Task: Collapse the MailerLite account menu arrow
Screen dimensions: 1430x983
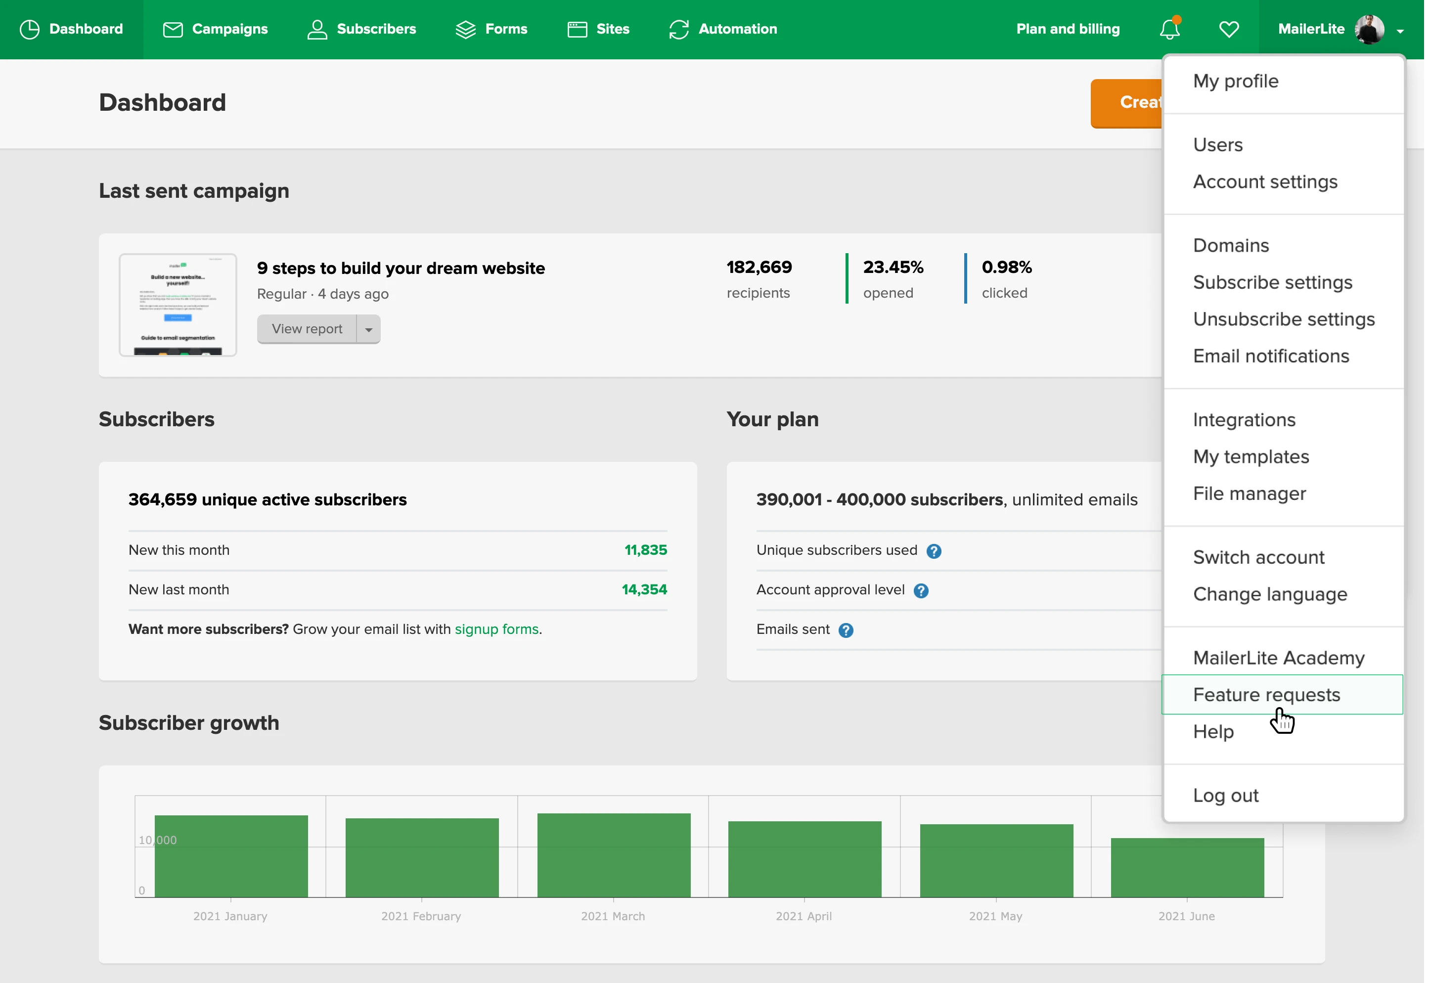Action: pyautogui.click(x=1400, y=31)
